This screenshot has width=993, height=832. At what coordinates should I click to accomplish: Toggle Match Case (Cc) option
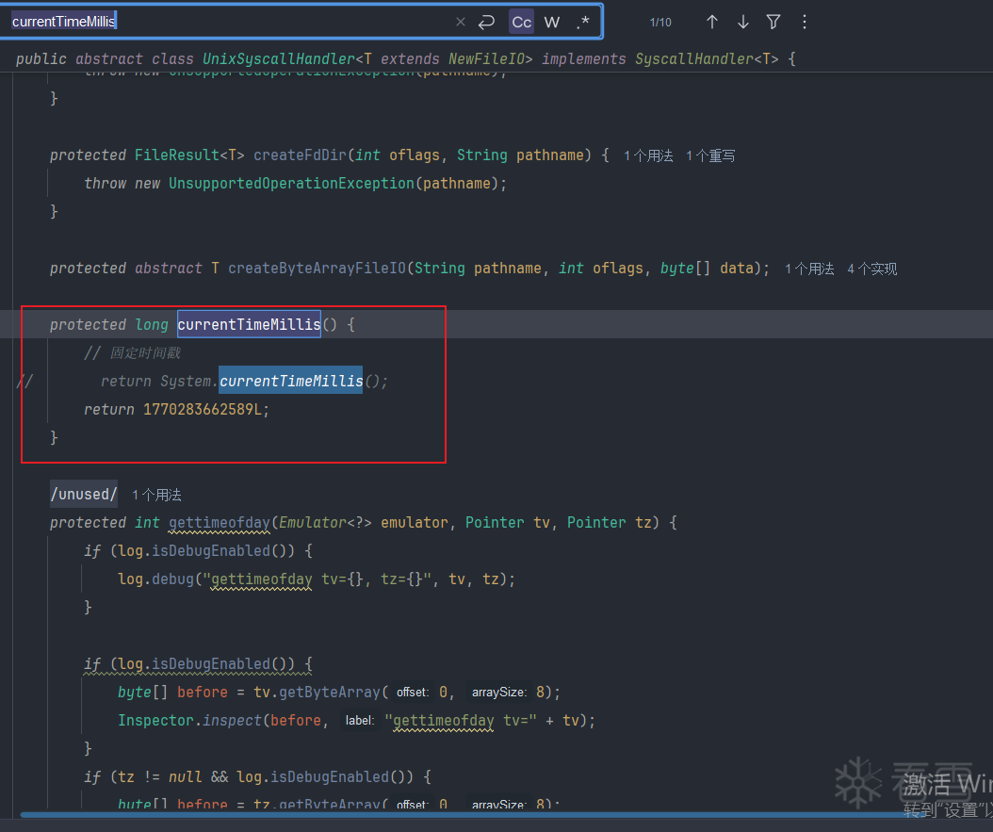point(521,23)
